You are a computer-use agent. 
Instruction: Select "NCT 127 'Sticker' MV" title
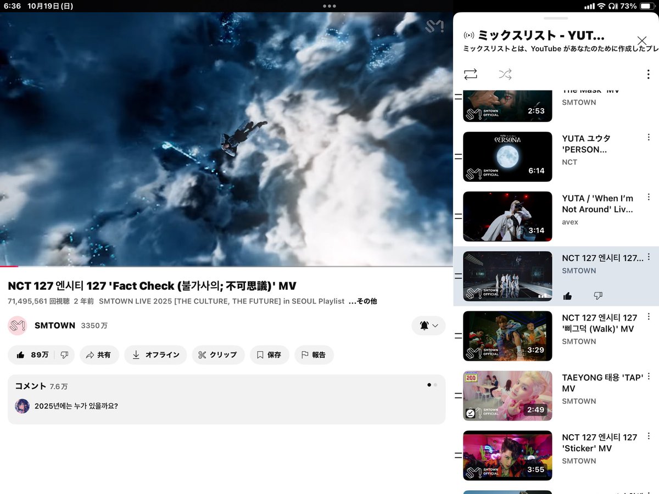coord(600,443)
